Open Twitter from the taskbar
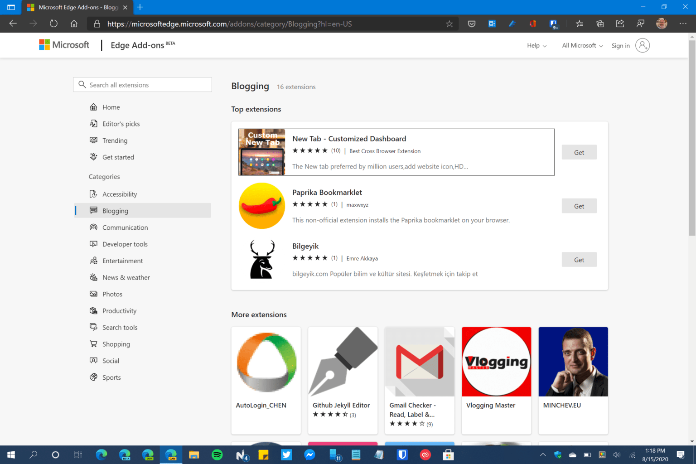The height and width of the screenshot is (464, 696). click(x=286, y=454)
